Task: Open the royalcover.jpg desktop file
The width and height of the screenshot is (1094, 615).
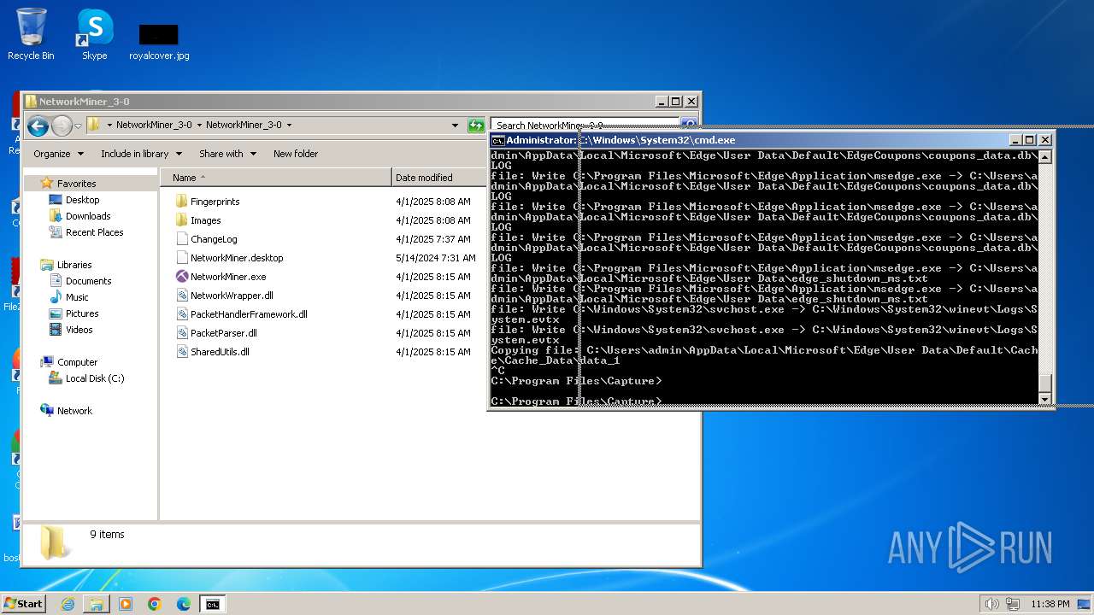Action: tap(159, 41)
